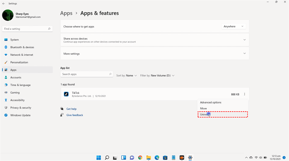
Task: Click the Get help link
Action: point(71,109)
